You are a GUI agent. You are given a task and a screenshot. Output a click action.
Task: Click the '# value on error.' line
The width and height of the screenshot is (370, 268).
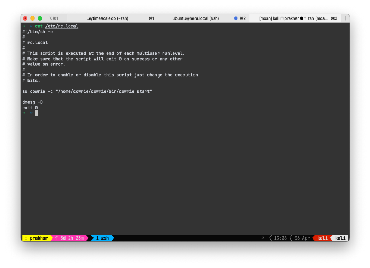tap(44, 64)
